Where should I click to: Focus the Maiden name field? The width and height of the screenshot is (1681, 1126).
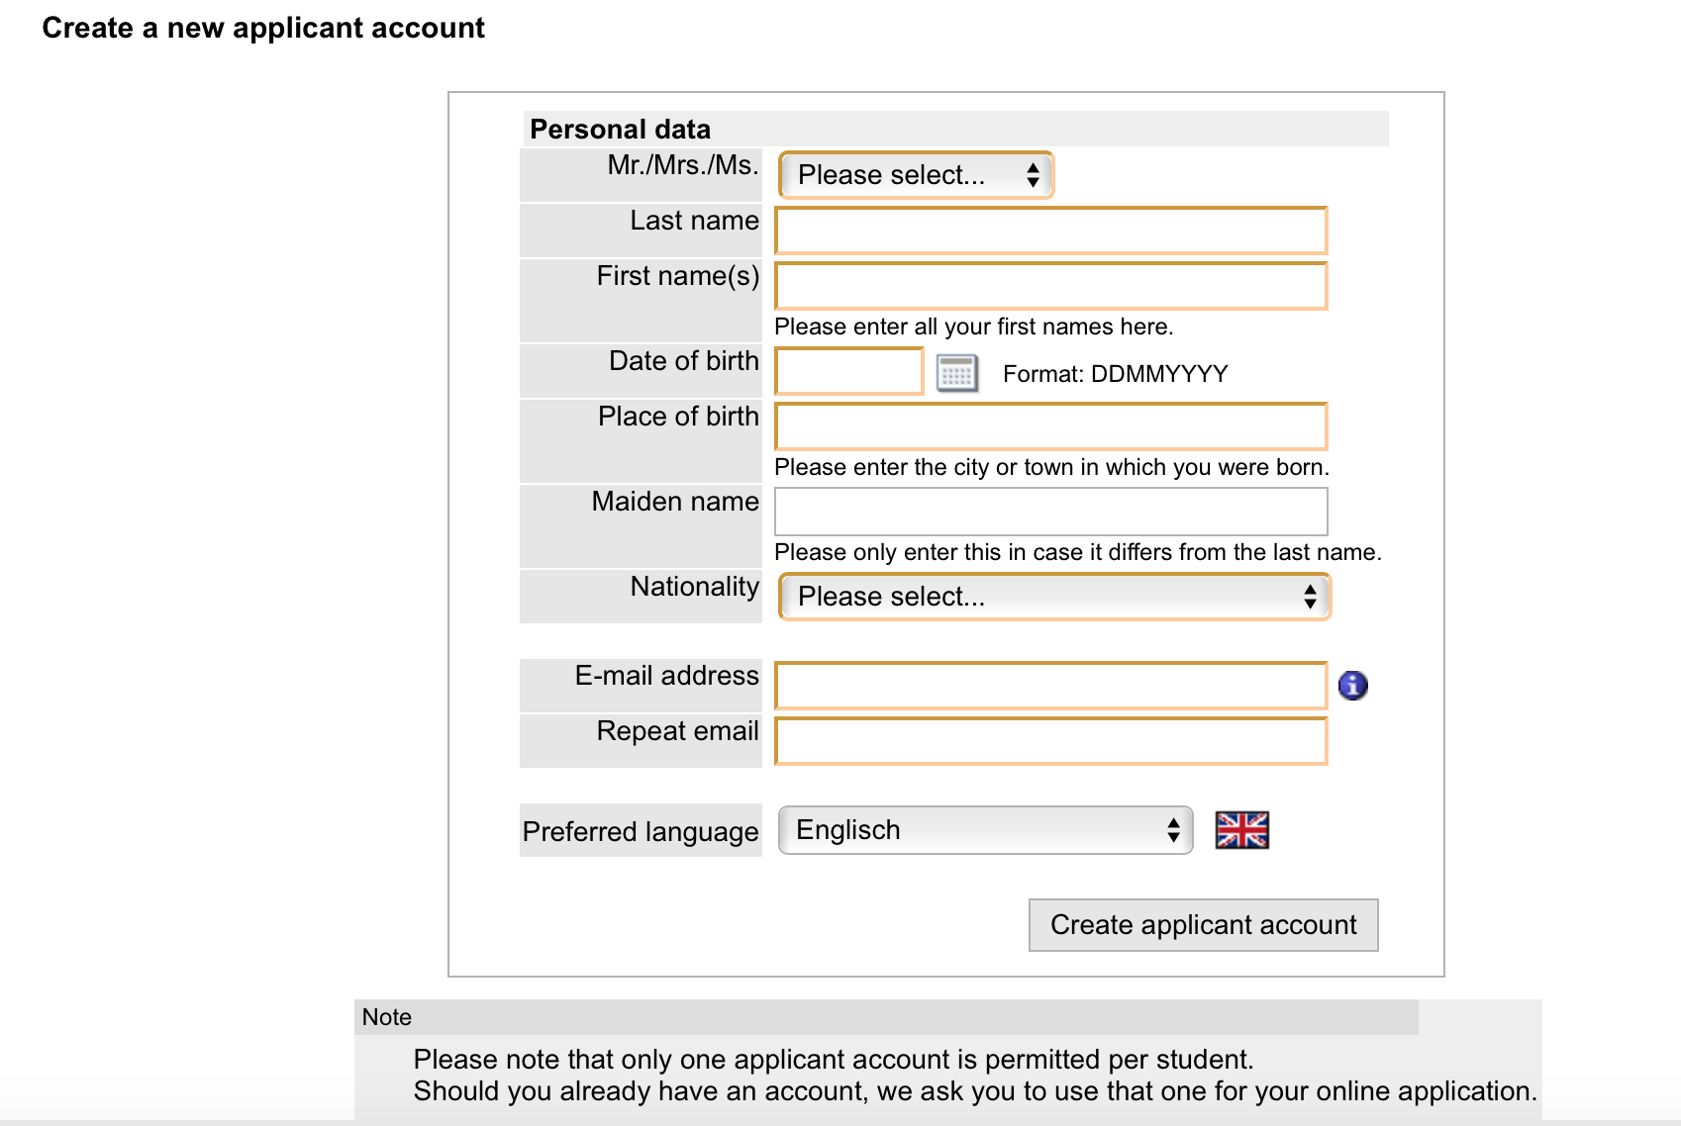pos(1050,512)
